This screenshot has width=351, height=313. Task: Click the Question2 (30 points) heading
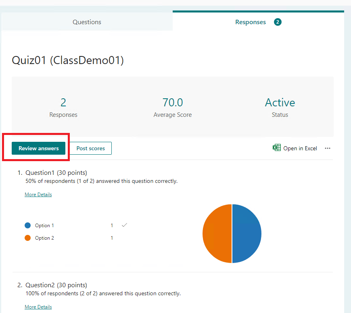click(x=56, y=285)
